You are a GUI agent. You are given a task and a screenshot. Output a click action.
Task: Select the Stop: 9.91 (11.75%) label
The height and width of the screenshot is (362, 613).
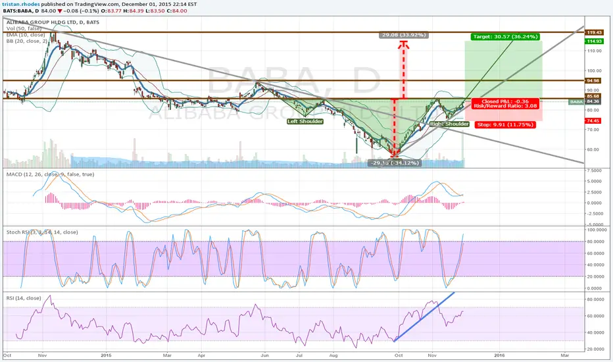point(505,125)
